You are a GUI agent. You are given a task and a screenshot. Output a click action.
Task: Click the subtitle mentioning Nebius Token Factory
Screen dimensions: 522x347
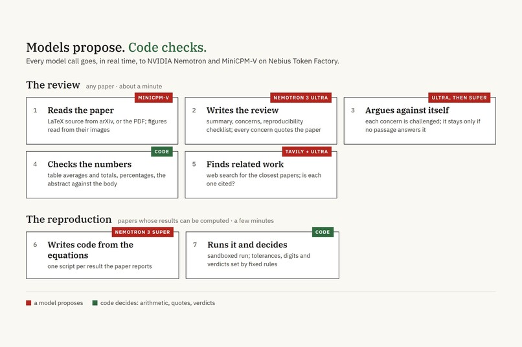coord(183,61)
